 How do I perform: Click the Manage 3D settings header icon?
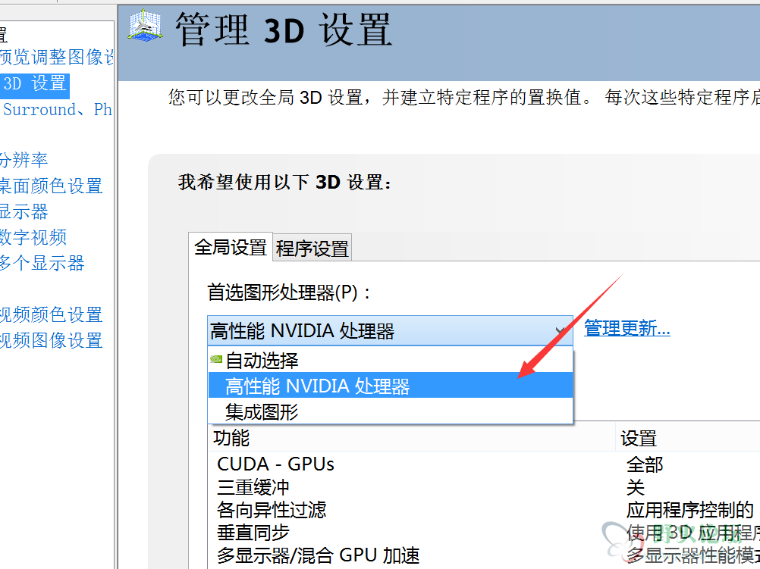(145, 27)
